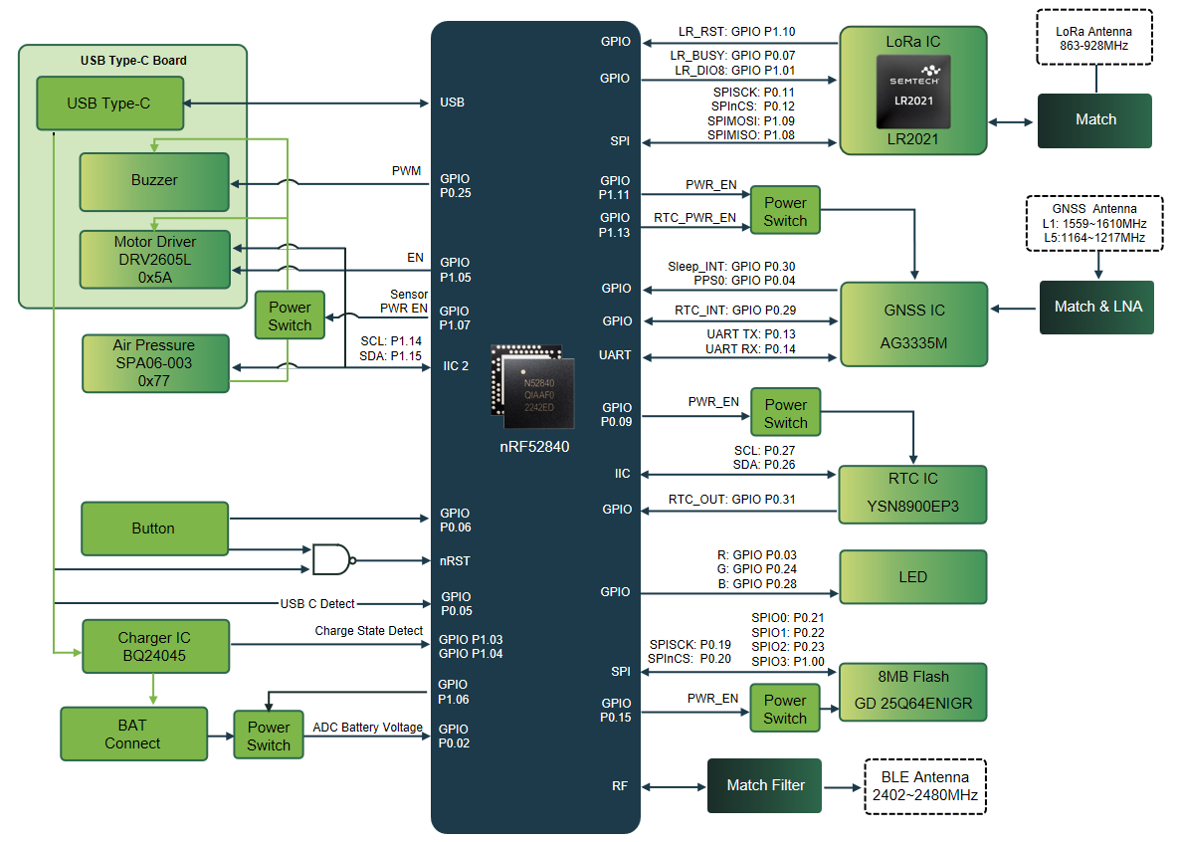Click the 'IIC 2' pin label

456,365
